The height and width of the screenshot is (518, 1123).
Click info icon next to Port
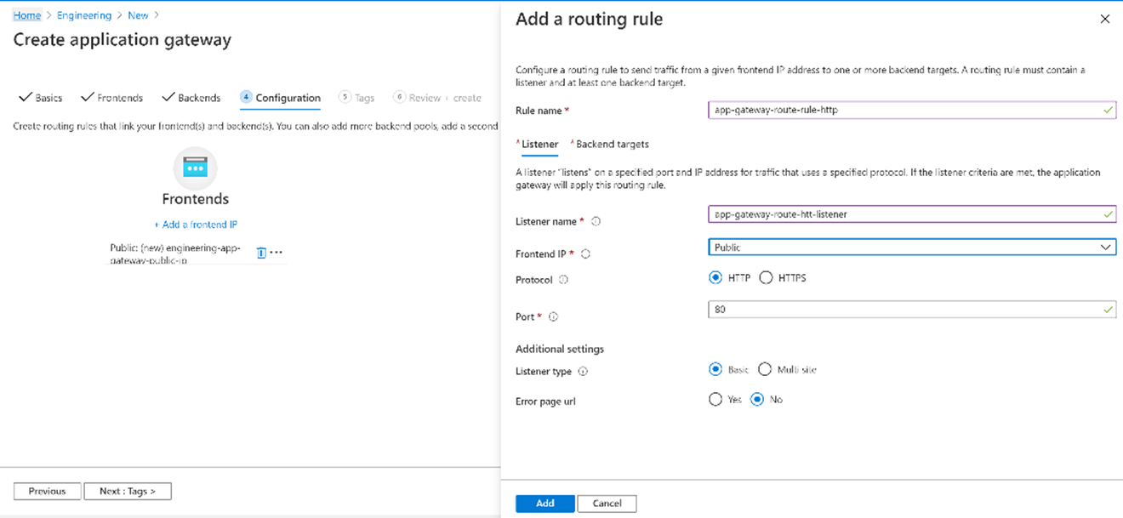(553, 317)
